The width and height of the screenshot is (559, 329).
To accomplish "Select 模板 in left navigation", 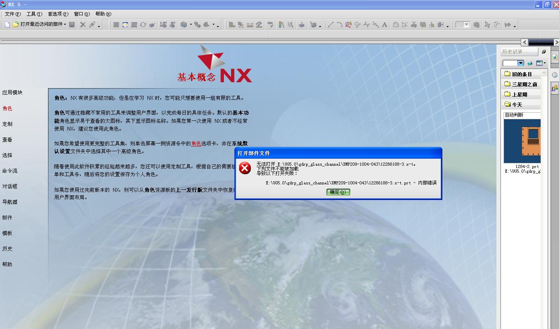I will (x=7, y=233).
